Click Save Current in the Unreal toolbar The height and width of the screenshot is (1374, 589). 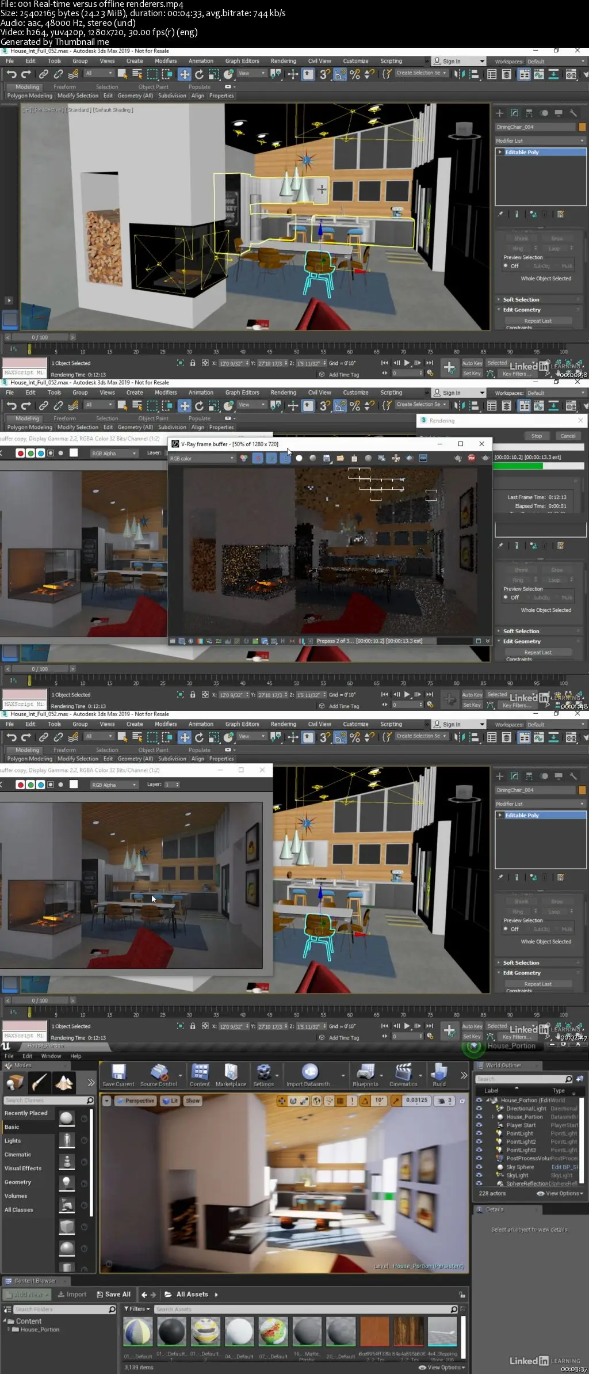point(118,1075)
